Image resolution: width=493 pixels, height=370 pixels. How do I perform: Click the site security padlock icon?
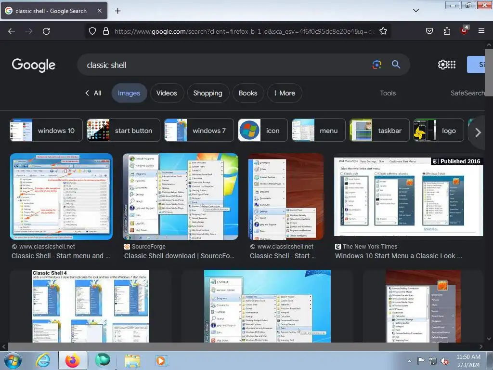click(106, 31)
